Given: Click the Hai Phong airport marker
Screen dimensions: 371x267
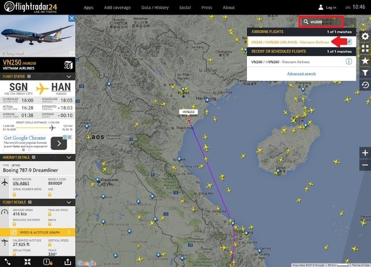Looking at the screenshot, I should click(x=207, y=100).
